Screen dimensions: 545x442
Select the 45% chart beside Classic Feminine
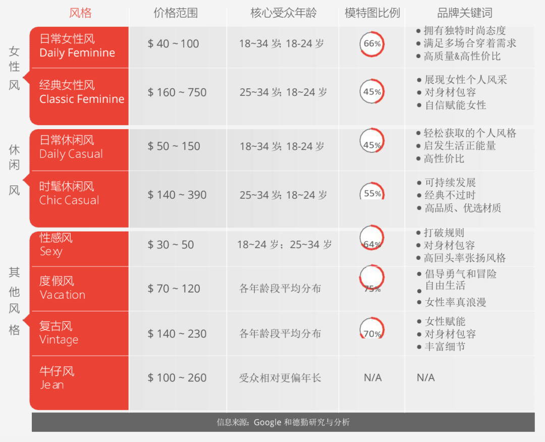tap(371, 91)
